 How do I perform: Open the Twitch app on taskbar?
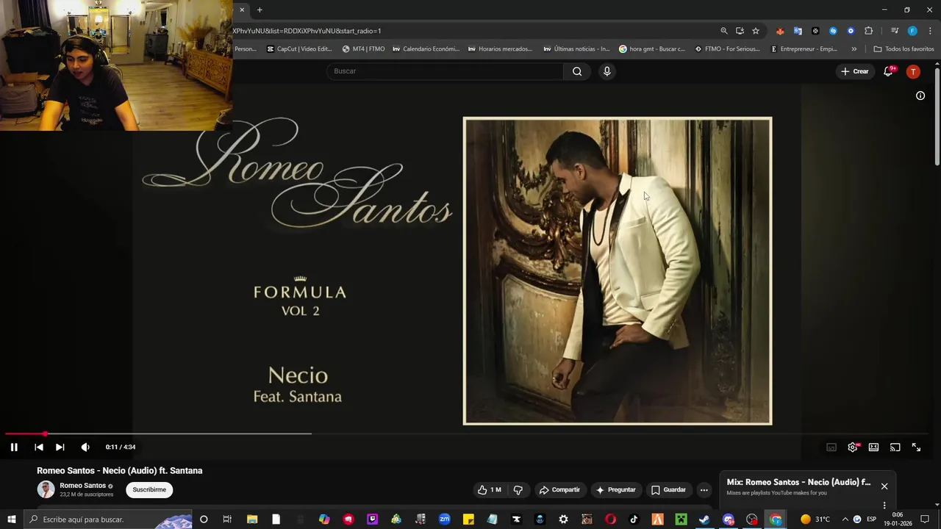(372, 519)
